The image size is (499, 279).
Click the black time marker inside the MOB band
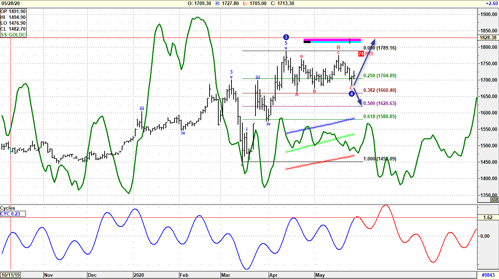click(350, 40)
